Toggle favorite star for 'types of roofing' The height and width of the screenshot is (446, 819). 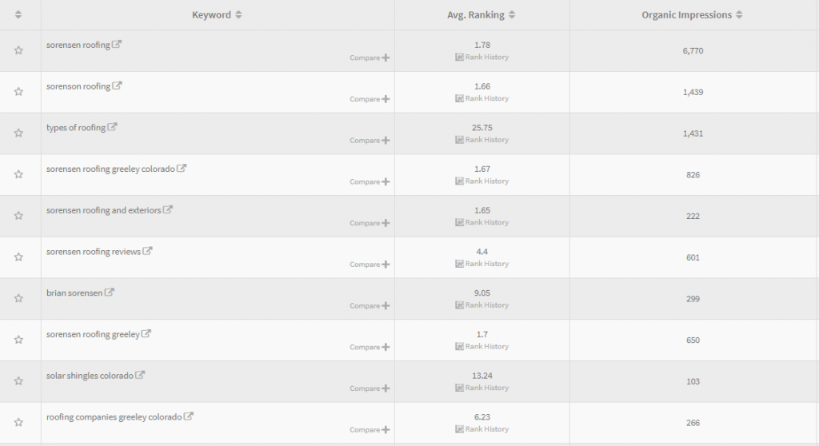coord(19,133)
